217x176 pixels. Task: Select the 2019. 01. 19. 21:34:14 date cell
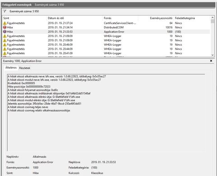click(x=60, y=27)
